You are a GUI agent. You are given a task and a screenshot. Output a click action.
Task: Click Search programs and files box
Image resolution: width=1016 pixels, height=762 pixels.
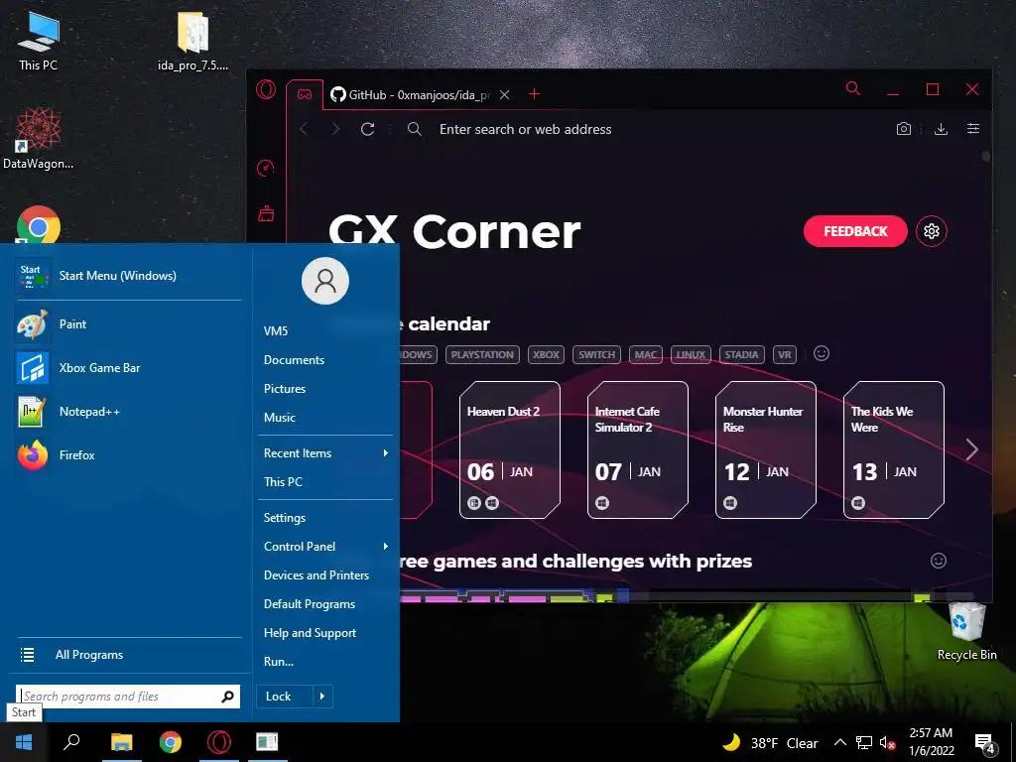pos(128,697)
